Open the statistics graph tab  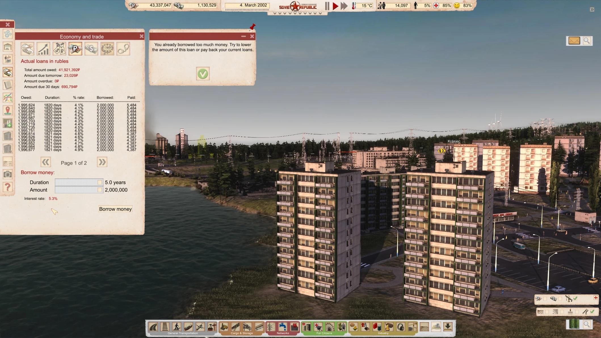[43, 49]
